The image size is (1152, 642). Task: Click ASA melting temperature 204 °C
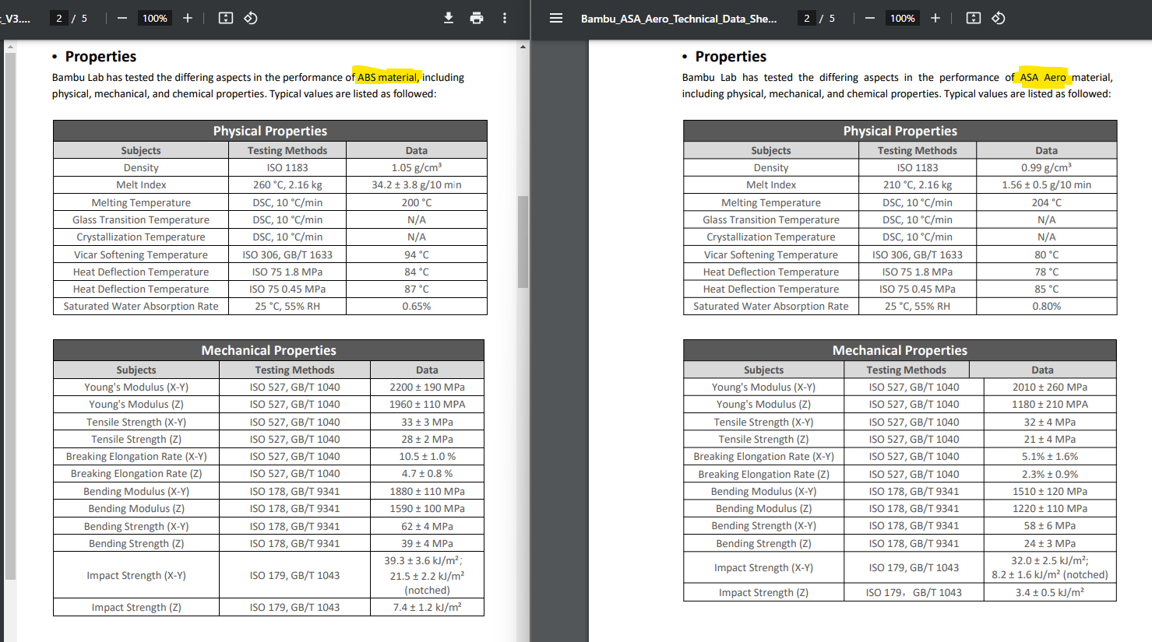pyautogui.click(x=1046, y=202)
